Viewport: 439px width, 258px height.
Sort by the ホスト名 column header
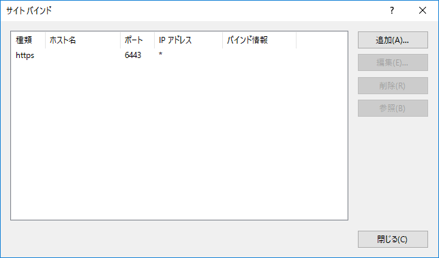tap(83, 40)
